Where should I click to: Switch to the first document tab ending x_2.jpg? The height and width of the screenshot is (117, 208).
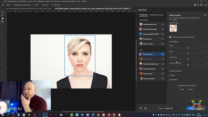point(28,8)
